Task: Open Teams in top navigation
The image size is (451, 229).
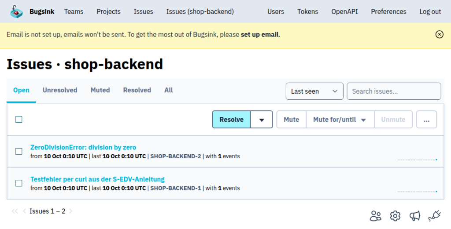Action: click(x=74, y=12)
